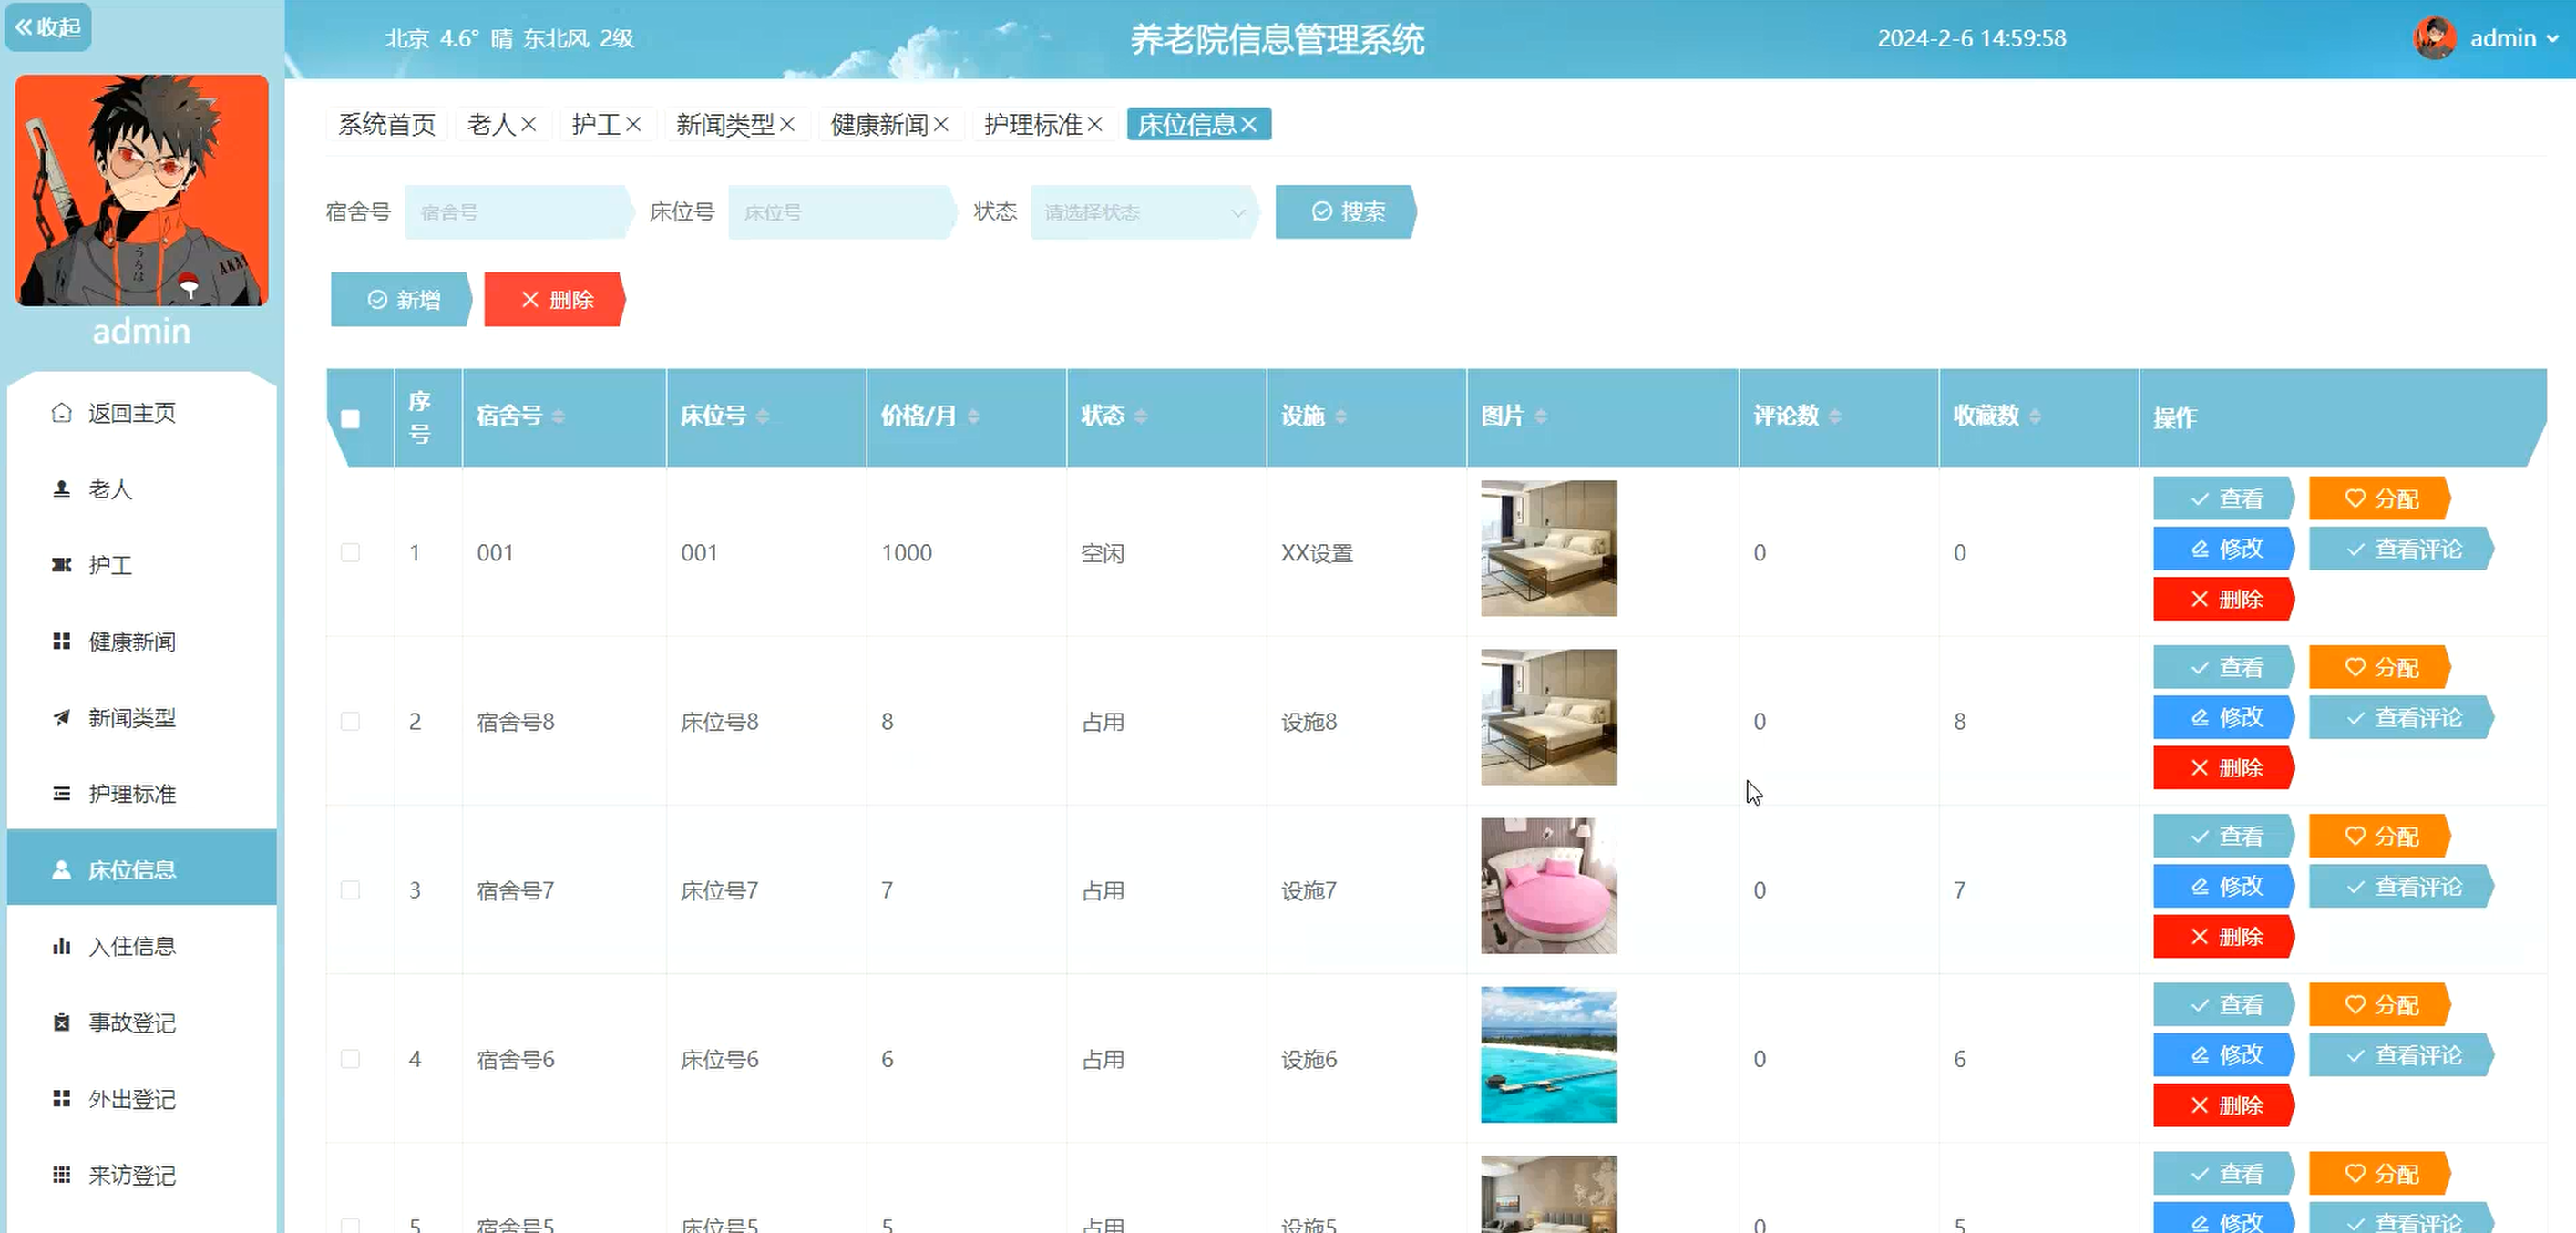Close the 老人 tab
The height and width of the screenshot is (1233, 2576).
coord(529,124)
